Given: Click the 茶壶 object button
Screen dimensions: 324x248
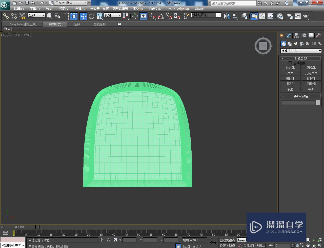Looking at the screenshot, I should click(x=290, y=89).
